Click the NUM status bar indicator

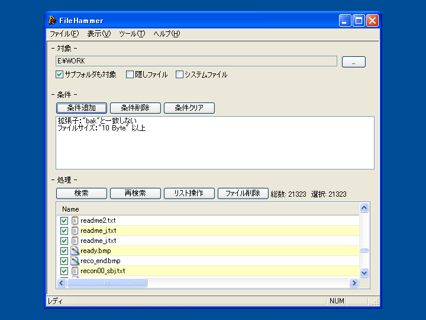click(x=337, y=301)
